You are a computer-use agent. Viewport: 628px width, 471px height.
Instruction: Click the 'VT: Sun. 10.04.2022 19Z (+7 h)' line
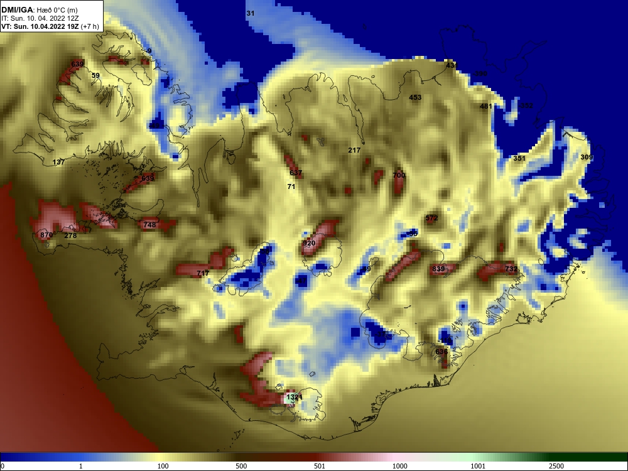(x=50, y=26)
